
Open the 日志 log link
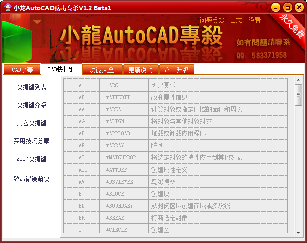point(236,20)
